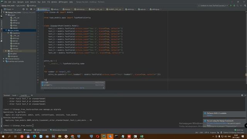Screen dimensions: 247x139
Task: Click the Python interpreter status widget
Action: tap(233, 132)
